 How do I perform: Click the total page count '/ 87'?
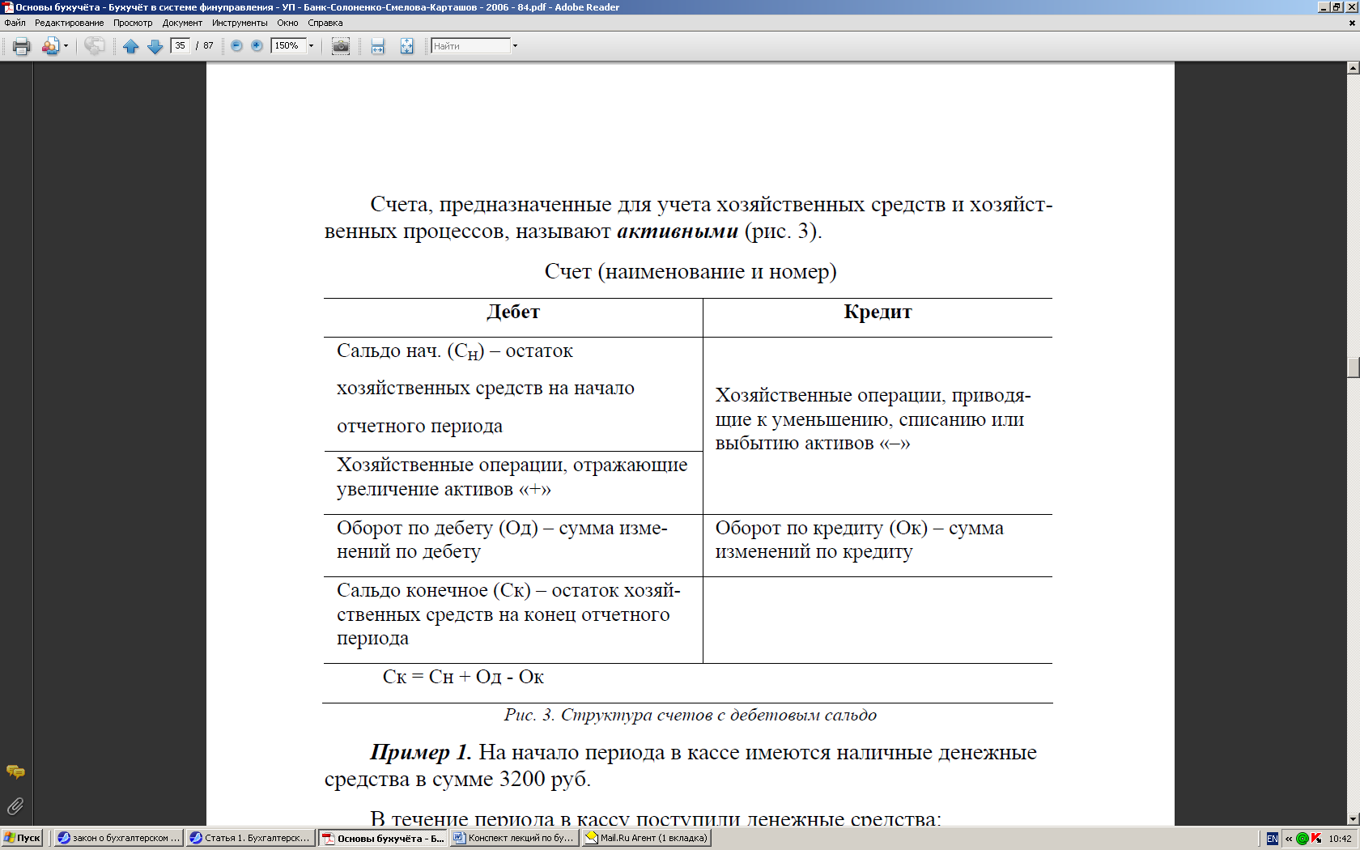tap(205, 45)
